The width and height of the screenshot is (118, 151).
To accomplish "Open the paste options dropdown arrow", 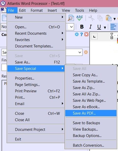I will (114, 19).
